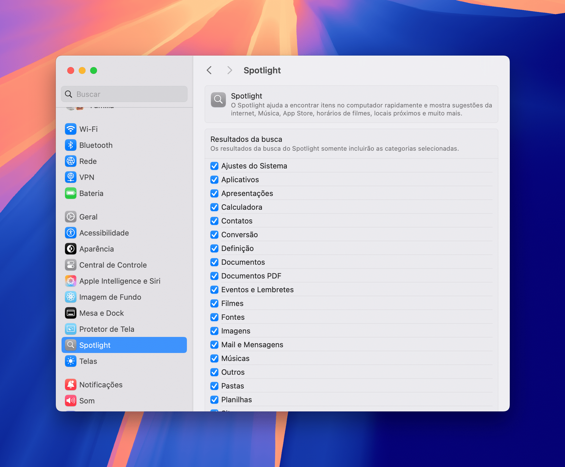Click the Bluetooth icon in sidebar
Image resolution: width=565 pixels, height=467 pixels.
[71, 145]
